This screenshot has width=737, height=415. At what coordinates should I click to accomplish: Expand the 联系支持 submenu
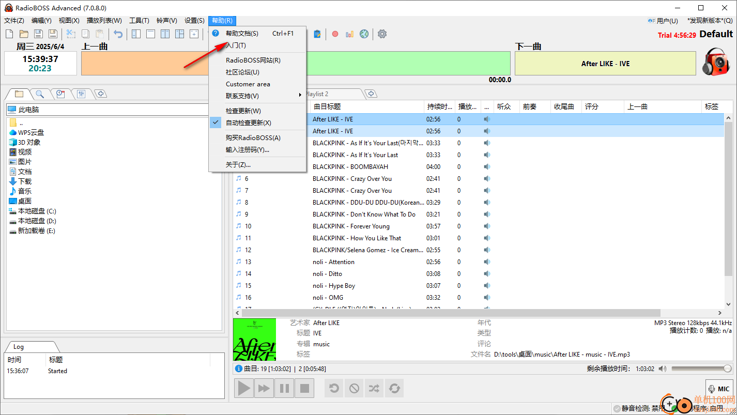coord(257,96)
